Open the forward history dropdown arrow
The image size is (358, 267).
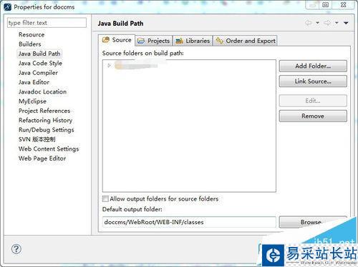point(337,23)
